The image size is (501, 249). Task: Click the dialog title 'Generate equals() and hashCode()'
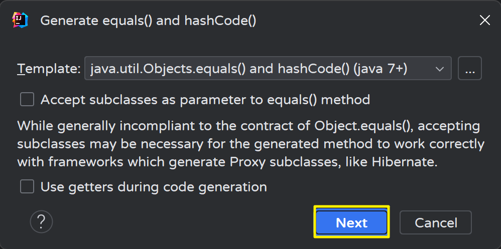[x=148, y=21]
